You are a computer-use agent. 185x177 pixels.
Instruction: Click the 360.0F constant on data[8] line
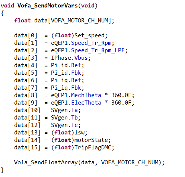[121, 95]
